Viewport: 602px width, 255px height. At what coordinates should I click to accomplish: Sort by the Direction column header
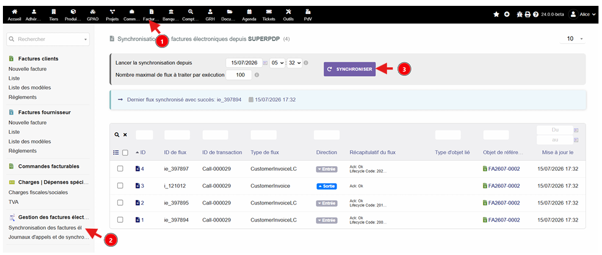326,153
